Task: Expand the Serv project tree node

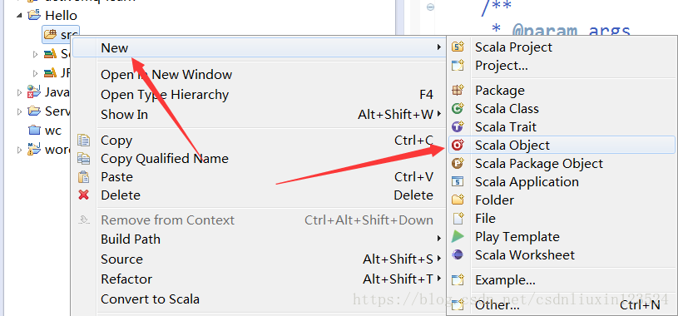Action: 19,111
